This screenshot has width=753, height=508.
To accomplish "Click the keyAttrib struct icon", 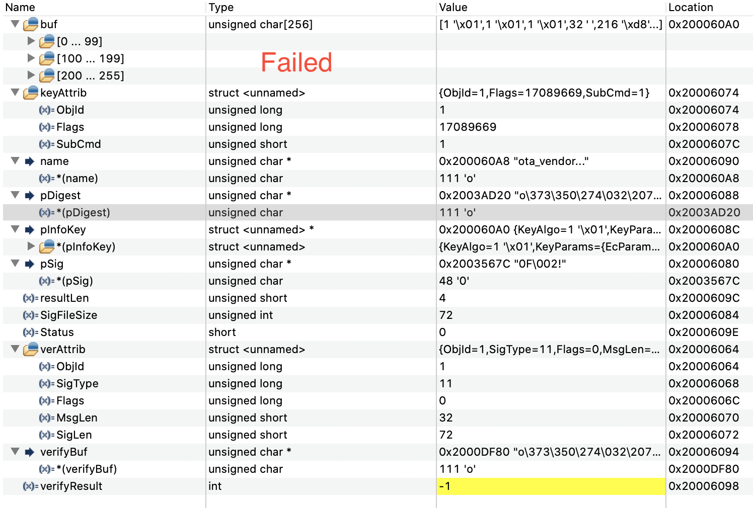I will coord(31,93).
